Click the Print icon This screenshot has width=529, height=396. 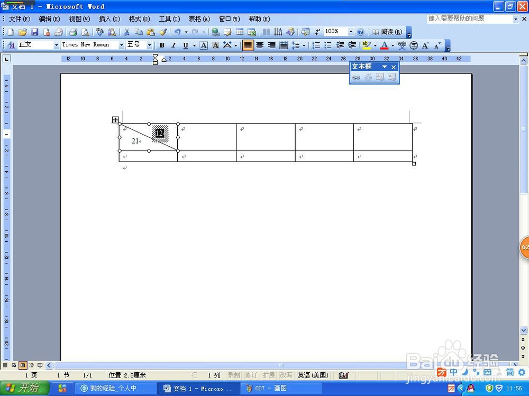coord(73,32)
